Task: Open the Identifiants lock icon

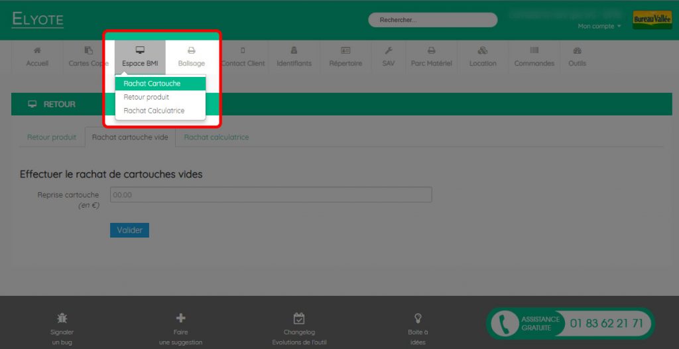Action: tap(294, 50)
